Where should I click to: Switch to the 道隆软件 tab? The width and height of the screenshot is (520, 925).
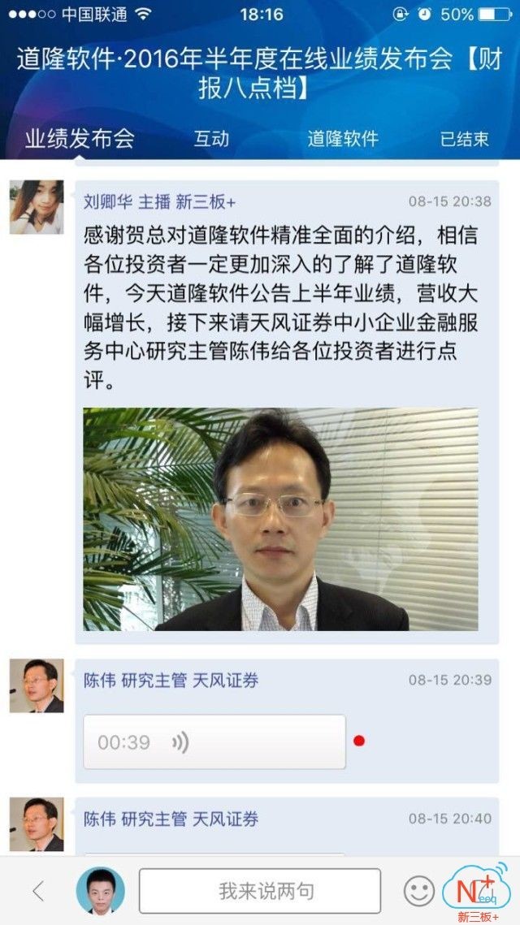point(343,139)
